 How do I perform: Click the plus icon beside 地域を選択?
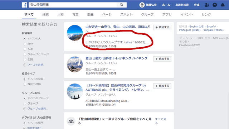tap(25, 128)
